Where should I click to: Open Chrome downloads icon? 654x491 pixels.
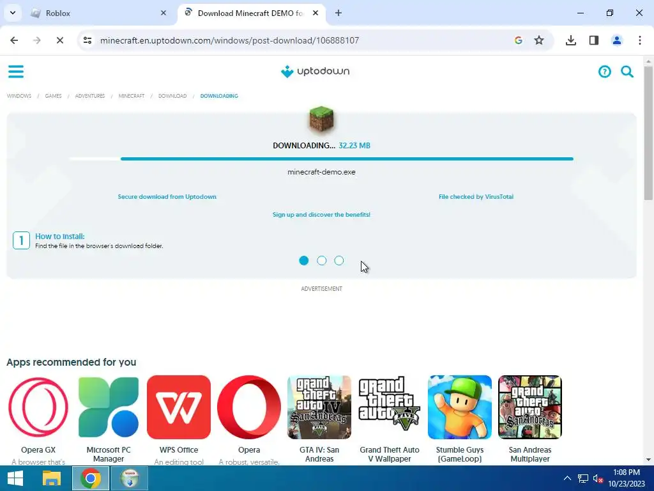coord(571,40)
